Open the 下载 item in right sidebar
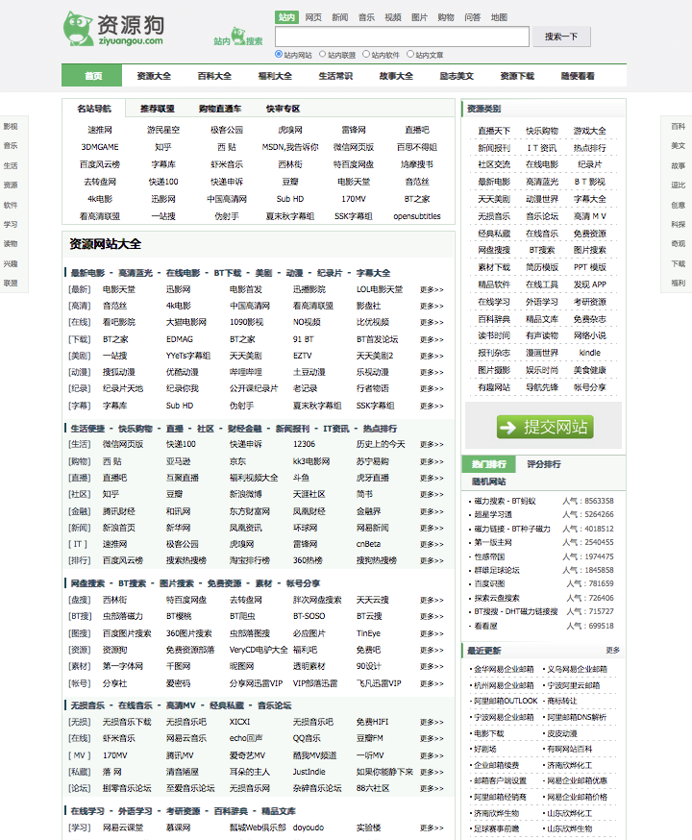This screenshot has width=692, height=840. coord(679,263)
